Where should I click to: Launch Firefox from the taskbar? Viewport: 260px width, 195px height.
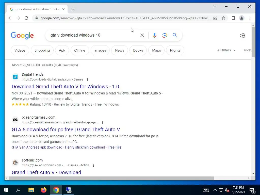(44, 190)
